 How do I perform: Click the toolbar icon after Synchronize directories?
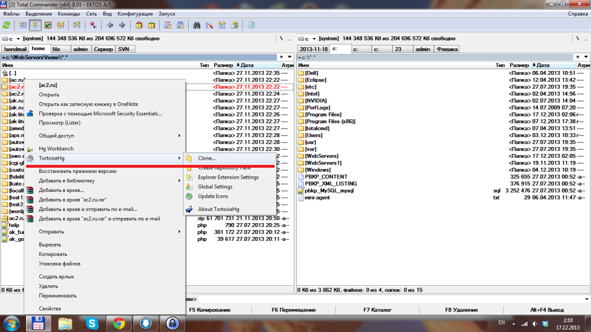coord(234,25)
